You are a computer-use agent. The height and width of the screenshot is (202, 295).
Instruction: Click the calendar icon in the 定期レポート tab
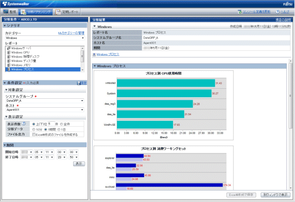coord(58,12)
